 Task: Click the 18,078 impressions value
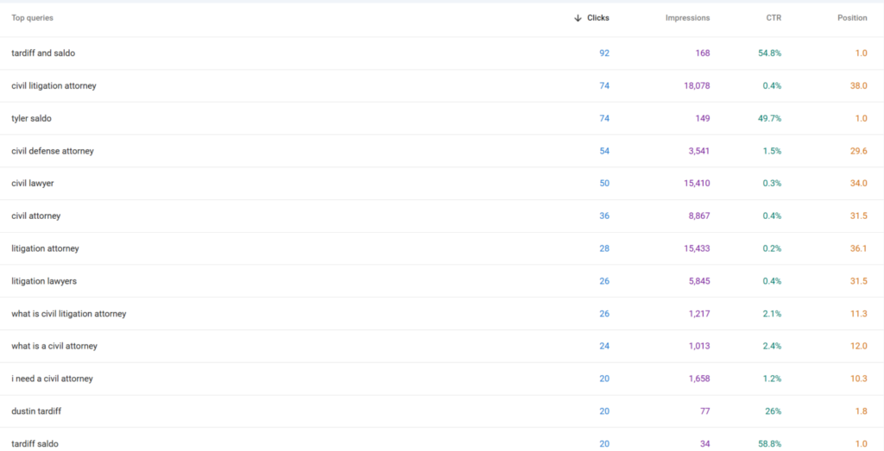click(697, 86)
